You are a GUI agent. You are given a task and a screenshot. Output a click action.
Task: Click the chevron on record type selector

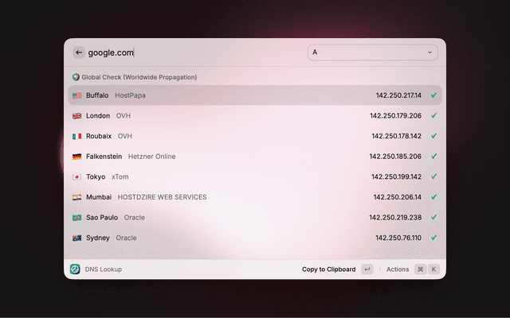(430, 52)
